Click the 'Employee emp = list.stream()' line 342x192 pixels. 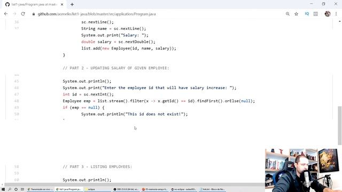click(159, 101)
